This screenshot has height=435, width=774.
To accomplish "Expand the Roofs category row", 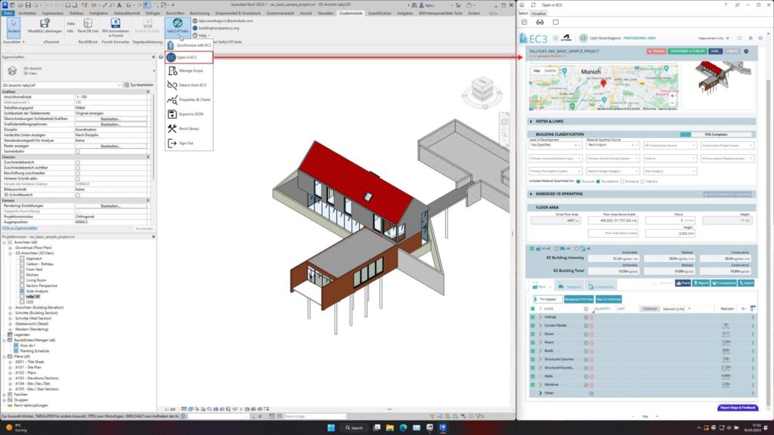I will pyautogui.click(x=540, y=350).
